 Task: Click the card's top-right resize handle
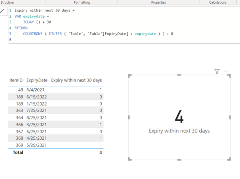tap(229, 76)
